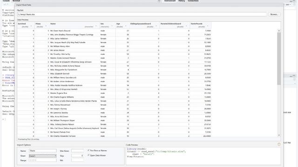Click the Mr. Charles Alexander Fortune name cell

[63, 136]
